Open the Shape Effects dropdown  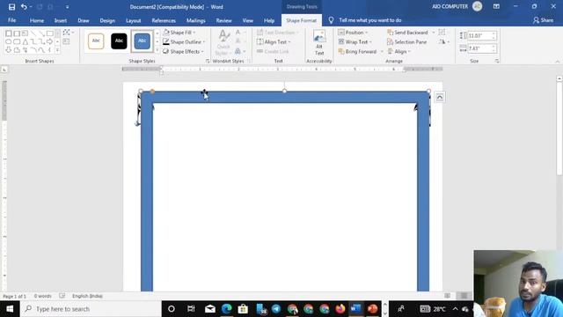click(x=184, y=52)
